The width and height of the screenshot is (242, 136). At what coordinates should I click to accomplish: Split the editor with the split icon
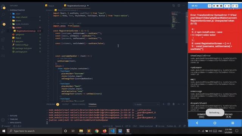[x=179, y=6]
